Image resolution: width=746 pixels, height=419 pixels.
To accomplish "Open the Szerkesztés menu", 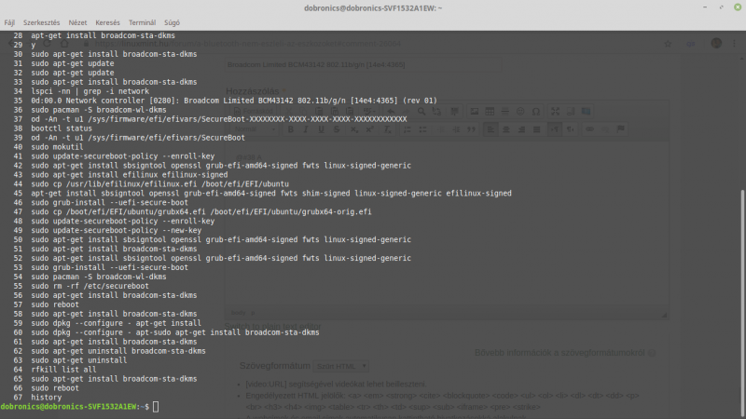I will pos(41,22).
